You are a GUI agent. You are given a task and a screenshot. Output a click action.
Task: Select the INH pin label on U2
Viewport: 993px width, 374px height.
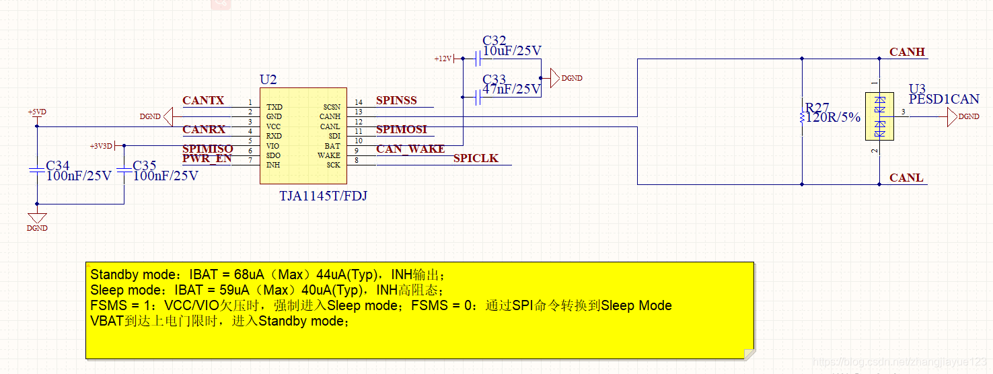coord(273,165)
